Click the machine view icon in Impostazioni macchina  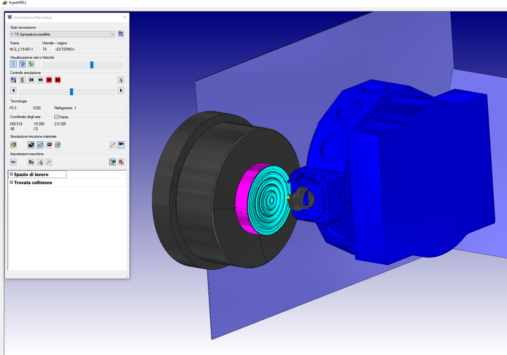pos(13,162)
